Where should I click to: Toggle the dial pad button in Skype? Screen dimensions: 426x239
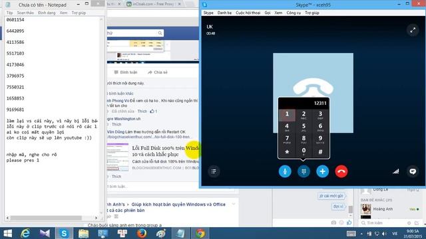point(304,171)
